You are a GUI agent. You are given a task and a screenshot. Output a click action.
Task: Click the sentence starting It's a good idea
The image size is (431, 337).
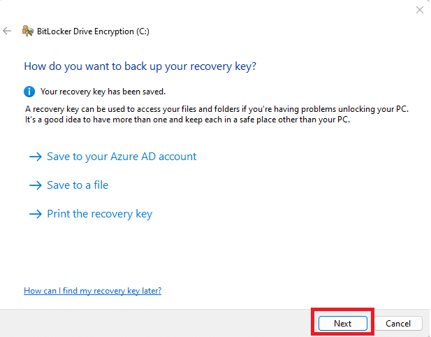coord(187,120)
